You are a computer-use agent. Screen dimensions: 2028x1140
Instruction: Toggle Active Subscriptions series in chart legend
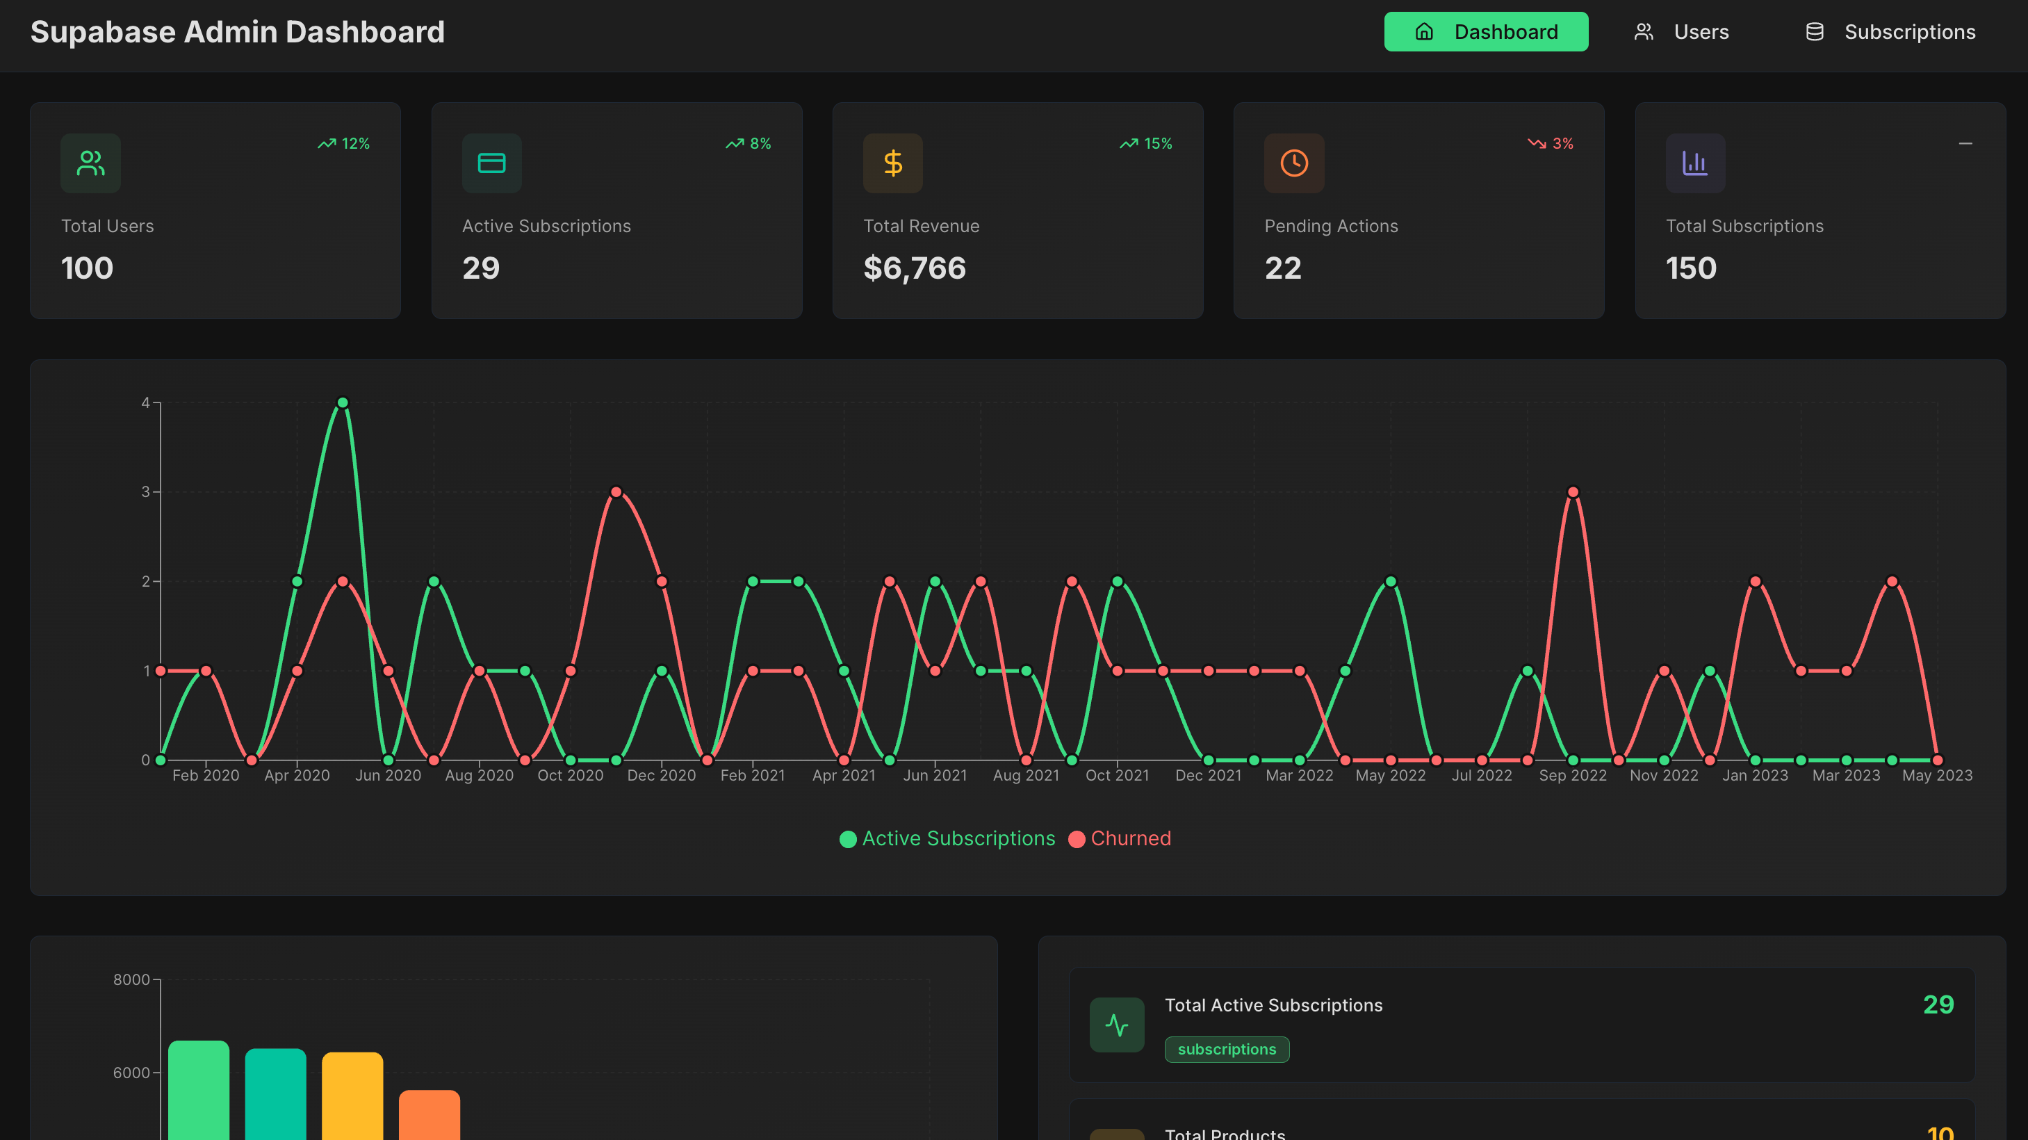947,838
